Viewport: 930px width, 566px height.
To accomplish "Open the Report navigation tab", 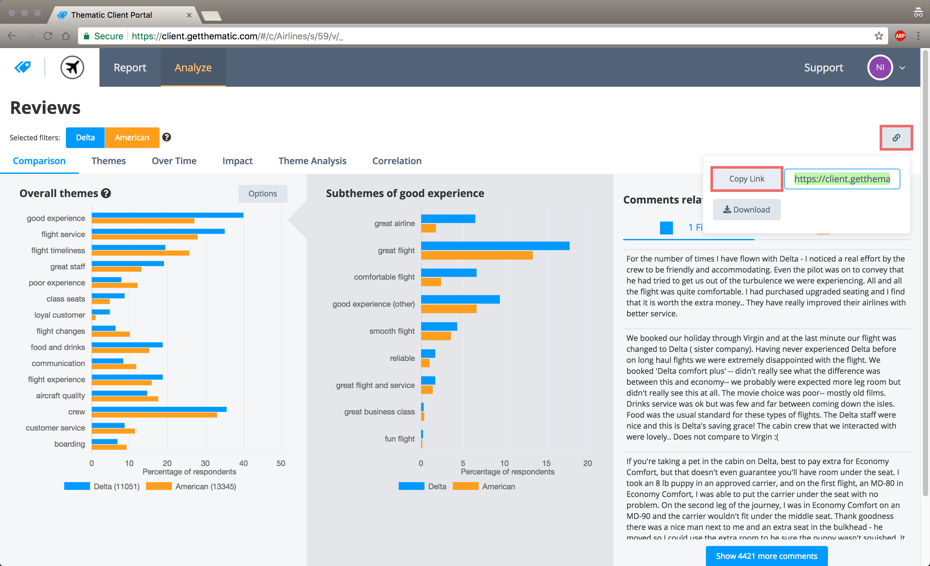I will (x=130, y=67).
